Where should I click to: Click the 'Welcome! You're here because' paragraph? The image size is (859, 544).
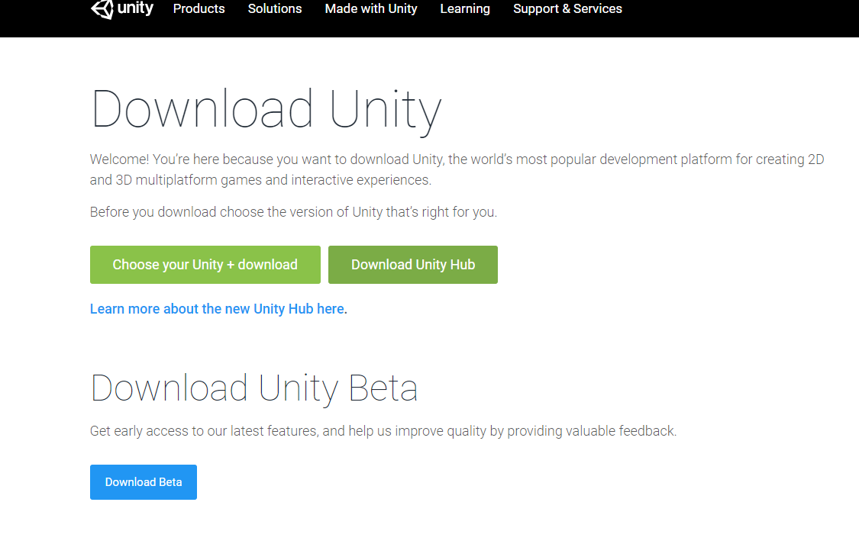click(457, 169)
